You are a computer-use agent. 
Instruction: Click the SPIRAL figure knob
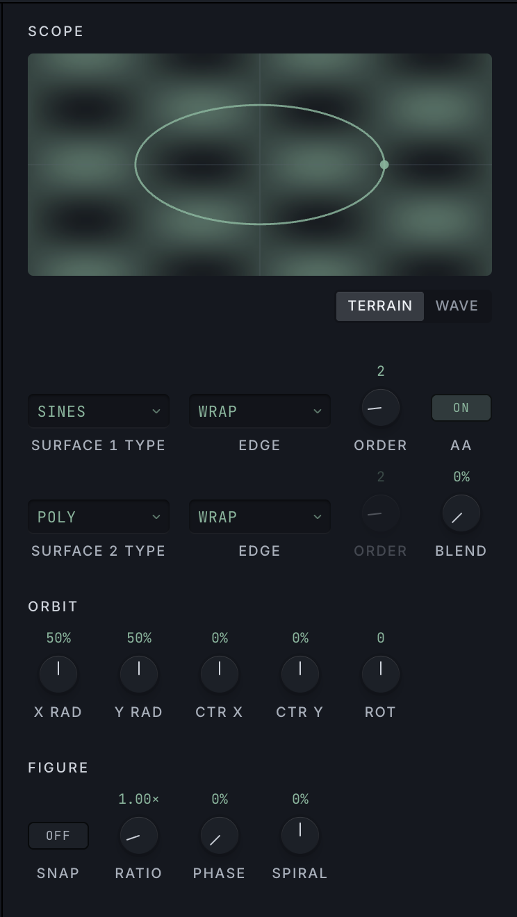(x=300, y=836)
